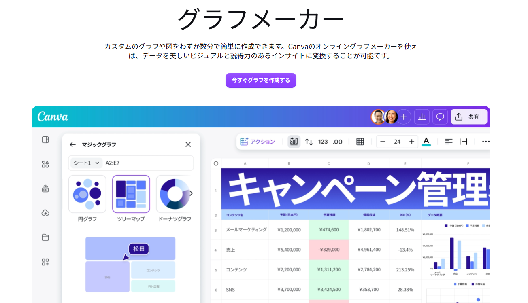
Task: Click the 共有 share button
Action: coord(469,117)
